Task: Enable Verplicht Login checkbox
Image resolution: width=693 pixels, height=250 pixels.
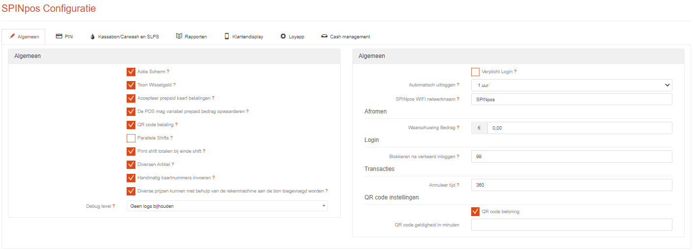Action: [475, 72]
